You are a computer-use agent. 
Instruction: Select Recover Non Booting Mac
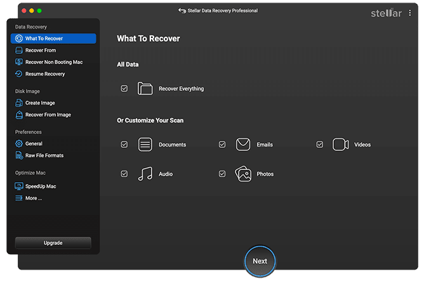(53, 62)
